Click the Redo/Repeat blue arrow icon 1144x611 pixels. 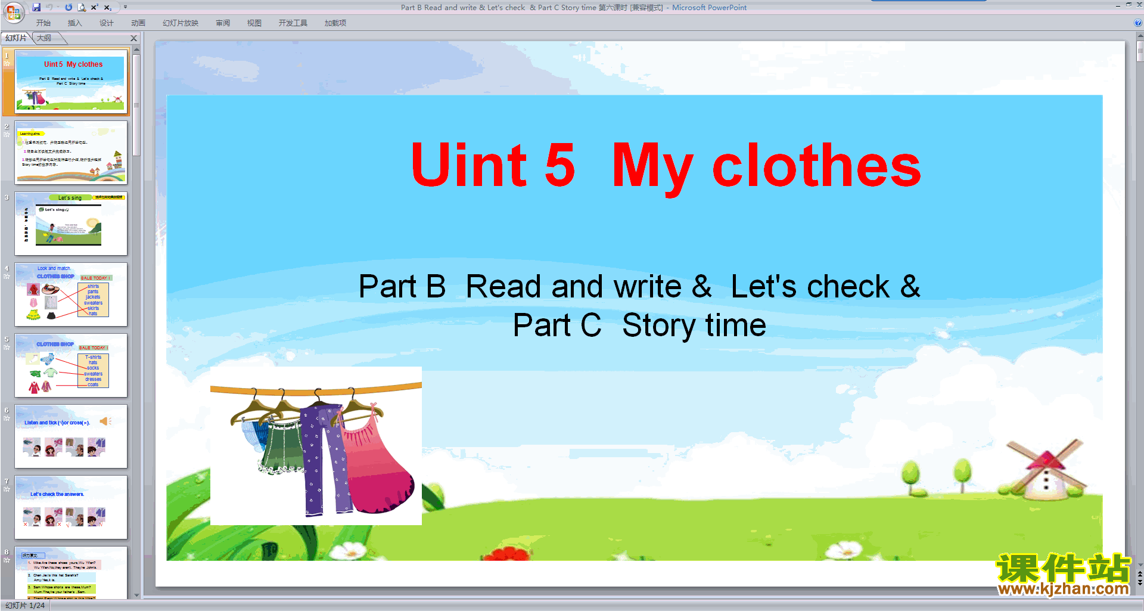69,7
